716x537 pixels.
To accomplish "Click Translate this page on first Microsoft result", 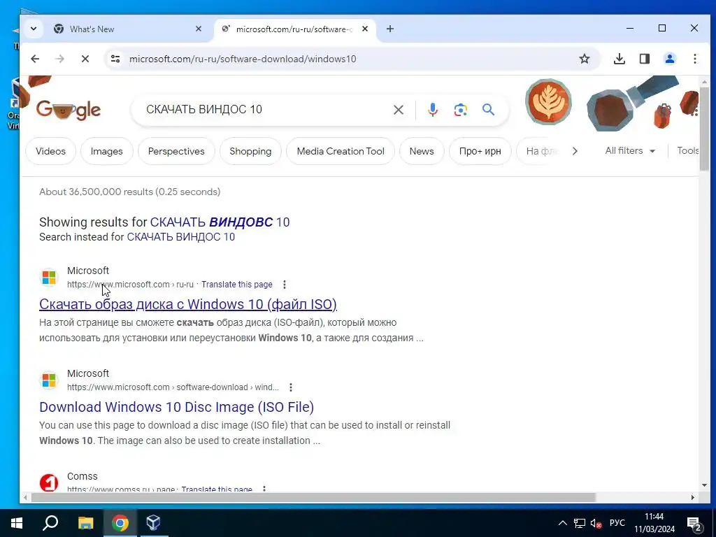I will tap(236, 285).
